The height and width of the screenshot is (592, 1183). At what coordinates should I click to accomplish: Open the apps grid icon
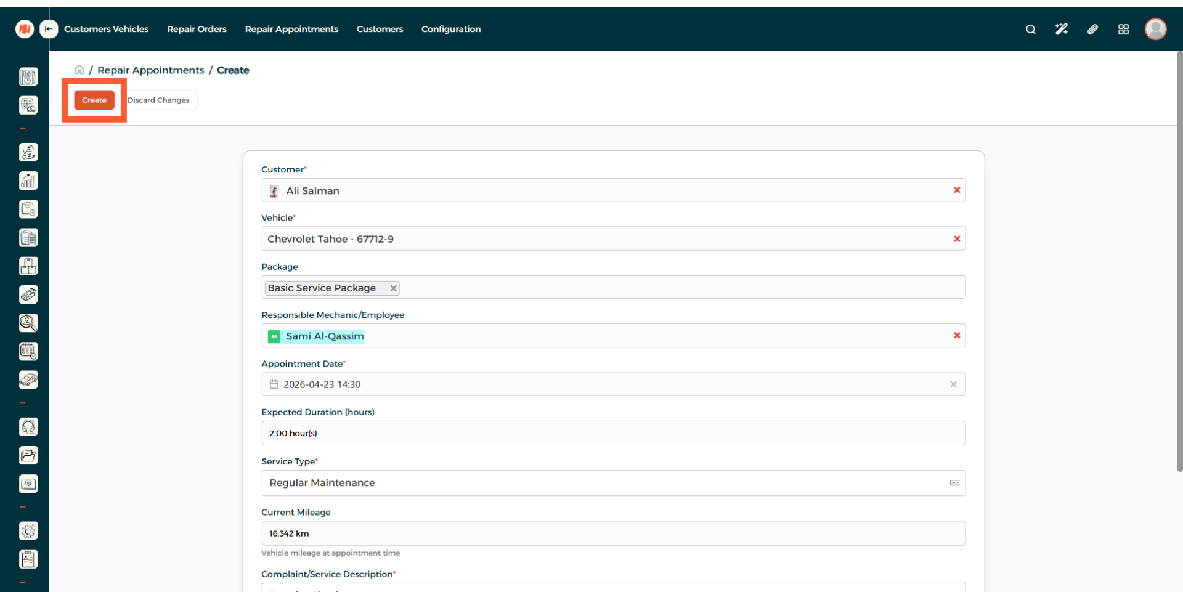(1123, 30)
